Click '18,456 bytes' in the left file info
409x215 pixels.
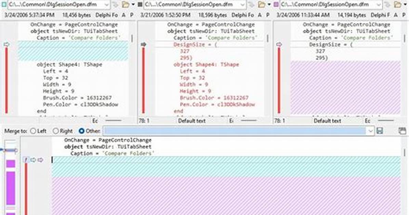pyautogui.click(x=76, y=15)
